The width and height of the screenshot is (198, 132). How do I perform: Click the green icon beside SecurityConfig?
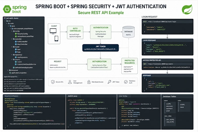click(16, 34)
